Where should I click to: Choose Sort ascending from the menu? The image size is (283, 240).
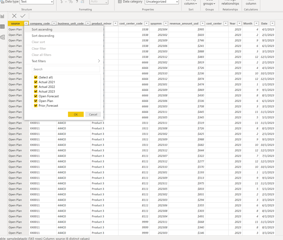[x=64, y=29]
